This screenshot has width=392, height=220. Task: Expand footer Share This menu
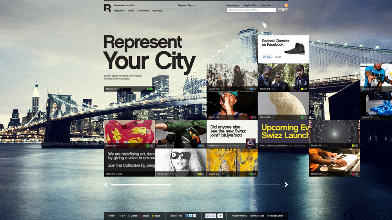177,216
